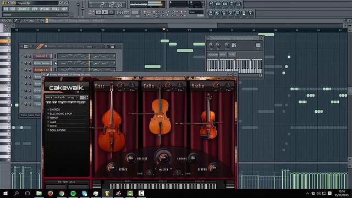The height and width of the screenshot is (198, 352).
Task: Click the magnifier icon in the lower toolbar
Action: pos(237,13)
